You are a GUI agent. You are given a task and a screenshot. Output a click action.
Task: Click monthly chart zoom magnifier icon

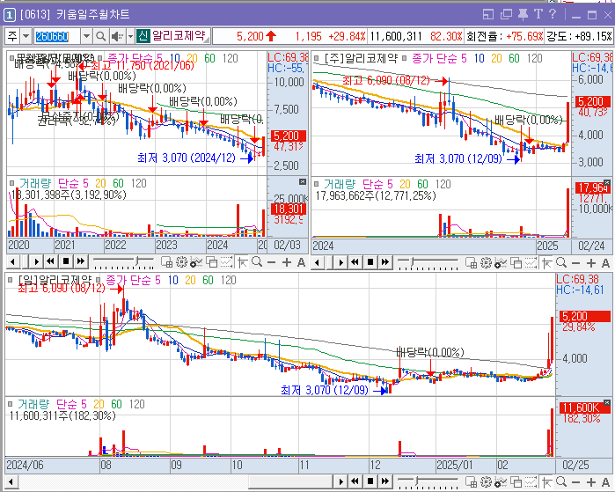click(x=257, y=261)
